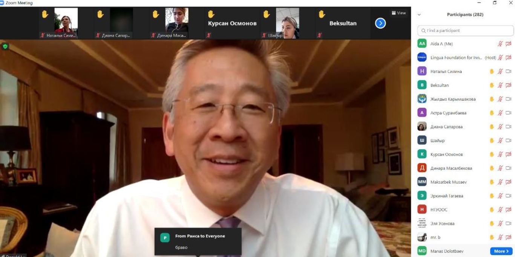515x257 pixels.
Task: Select Динара's video thumbnail in the top strip
Action: tap(176, 20)
